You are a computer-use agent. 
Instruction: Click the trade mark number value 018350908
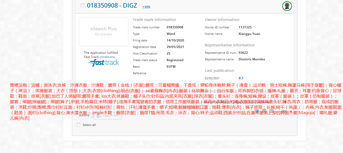(175, 27)
